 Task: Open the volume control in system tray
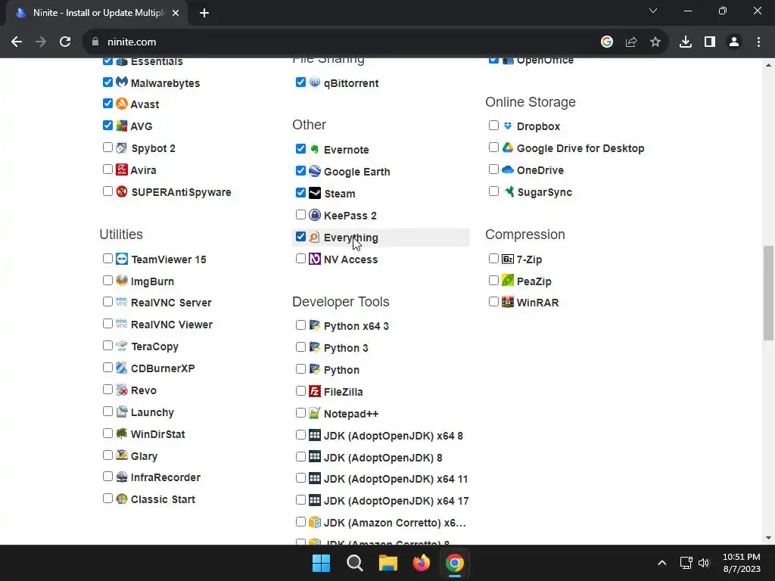click(x=704, y=563)
